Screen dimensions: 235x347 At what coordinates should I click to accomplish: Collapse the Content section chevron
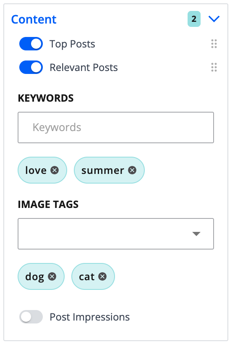214,19
